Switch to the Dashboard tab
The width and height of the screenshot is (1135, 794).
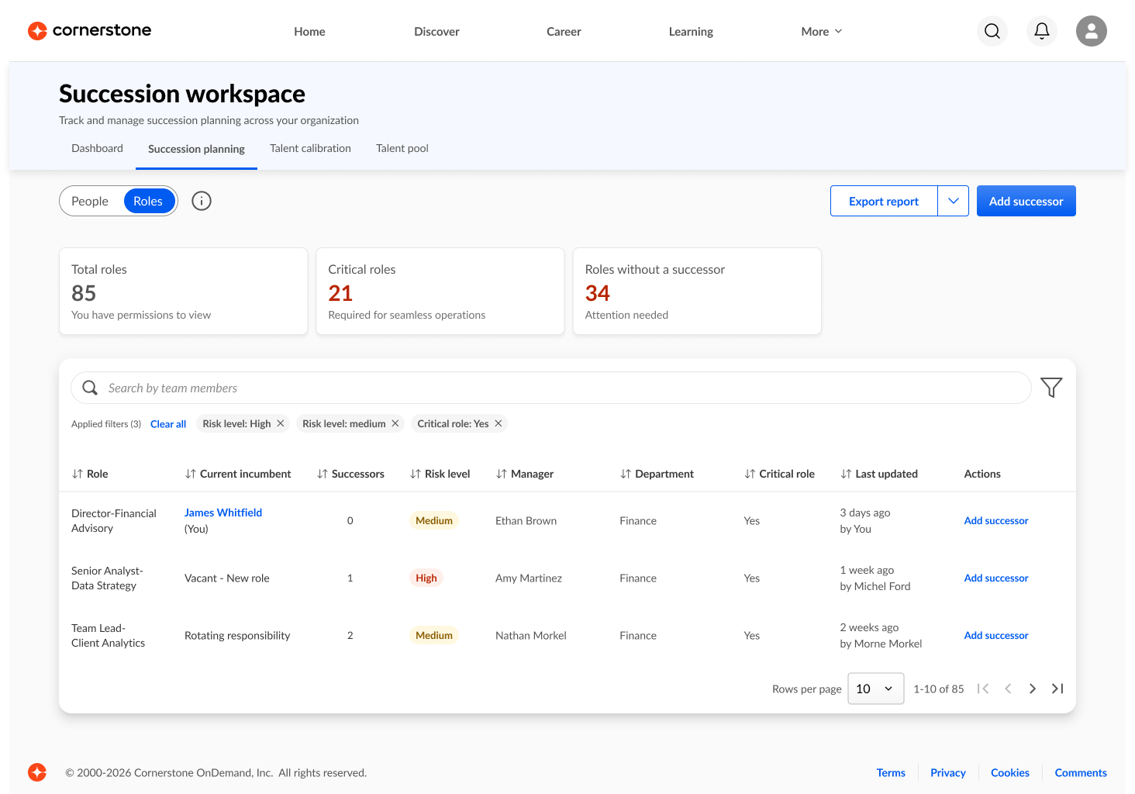tap(97, 148)
